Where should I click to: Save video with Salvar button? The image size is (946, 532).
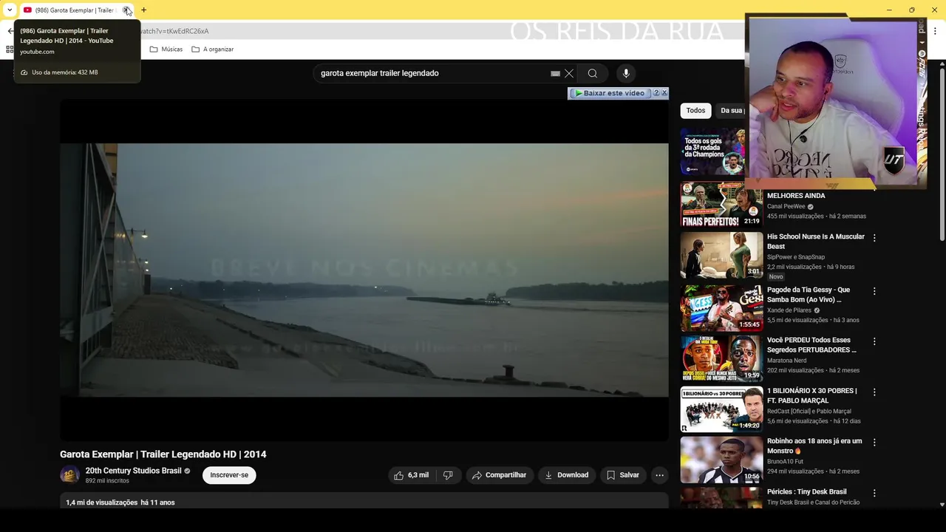pos(623,475)
